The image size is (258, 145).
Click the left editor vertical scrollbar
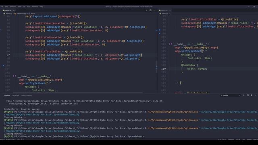click(x=156, y=66)
